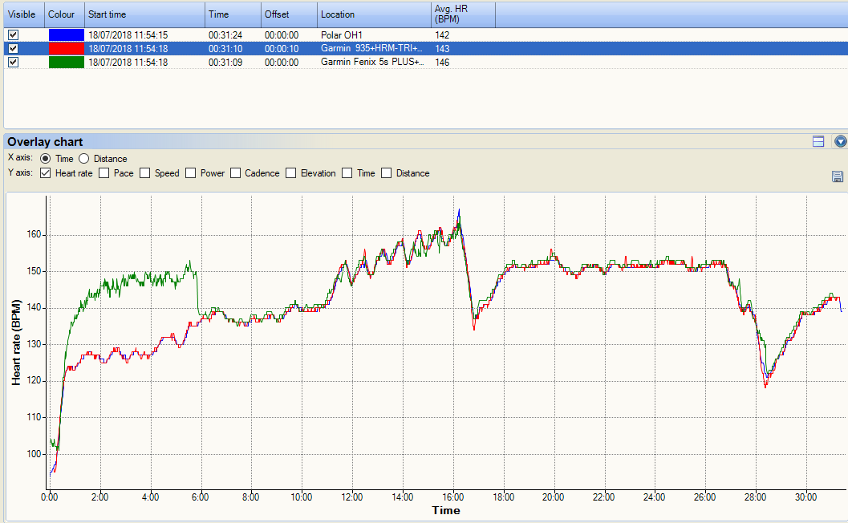Click the panel layout icon in Overlay chart header
Image resolution: width=848 pixels, height=523 pixels.
818,142
